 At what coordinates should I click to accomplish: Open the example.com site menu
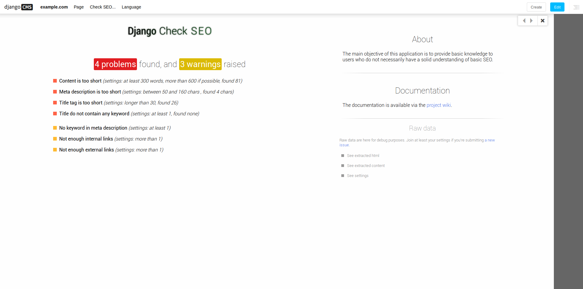point(54,7)
